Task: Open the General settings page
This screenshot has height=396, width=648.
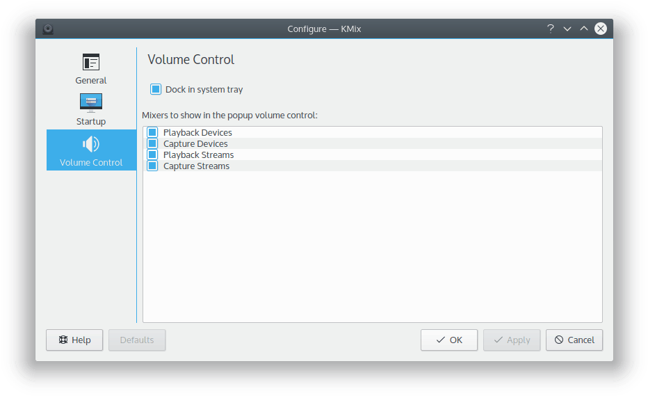Action: [91, 69]
